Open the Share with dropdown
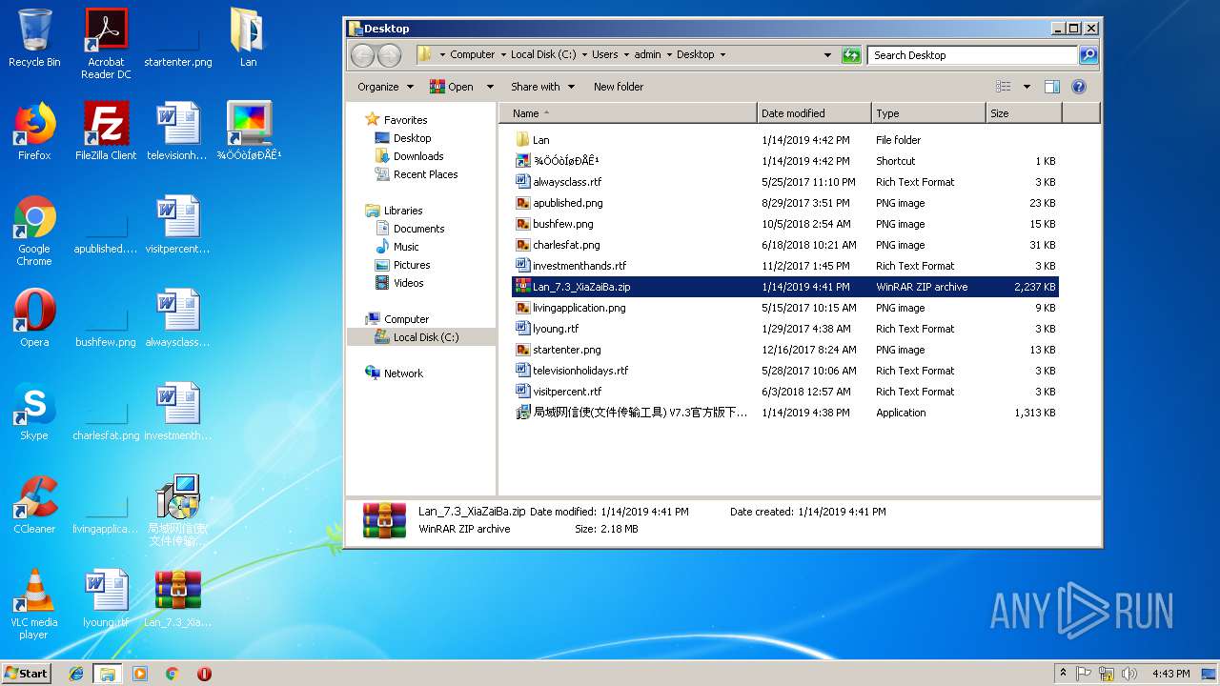1220x686 pixels. 542,87
